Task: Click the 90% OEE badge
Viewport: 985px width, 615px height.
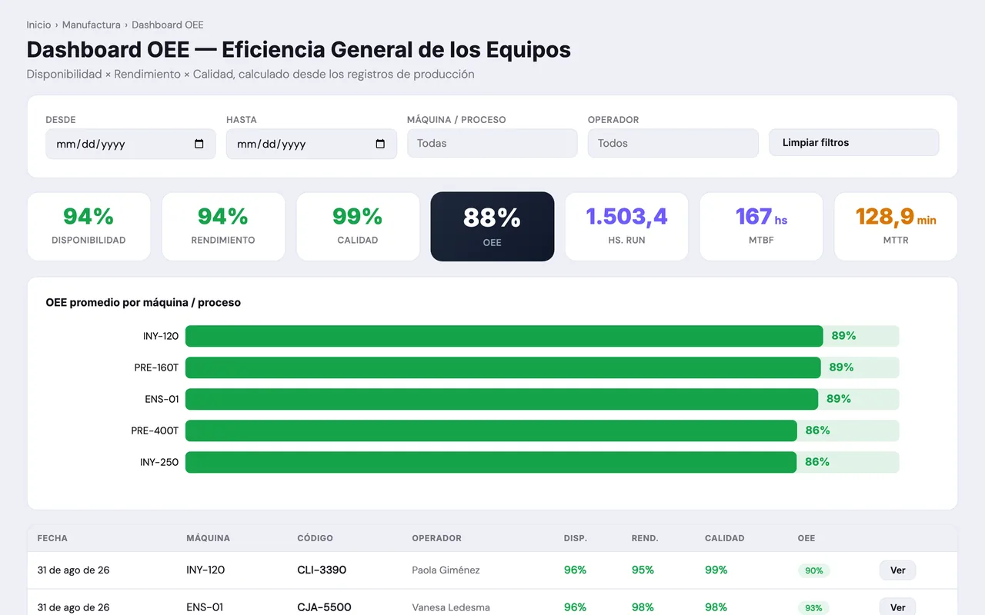Action: tap(814, 570)
